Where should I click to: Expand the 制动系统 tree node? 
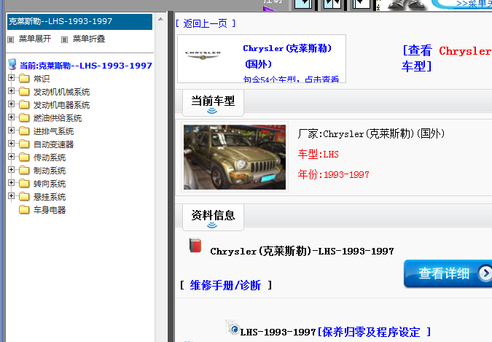point(11,170)
